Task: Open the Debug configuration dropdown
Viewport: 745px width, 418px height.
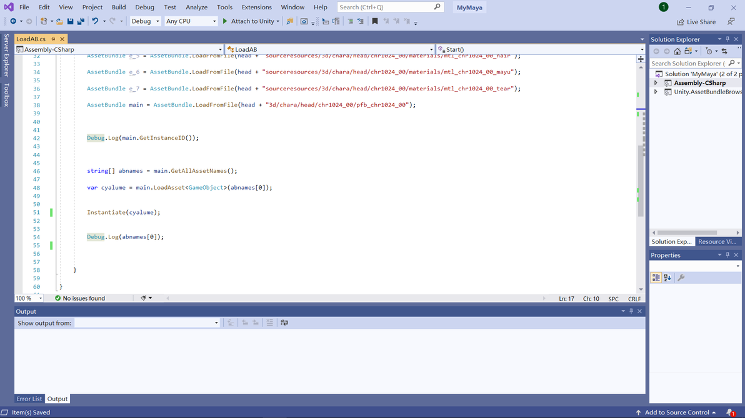Action: pyautogui.click(x=146, y=21)
